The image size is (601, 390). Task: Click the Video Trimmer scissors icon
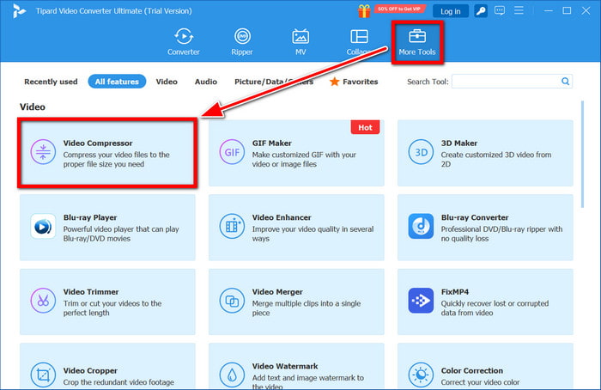coord(43,301)
